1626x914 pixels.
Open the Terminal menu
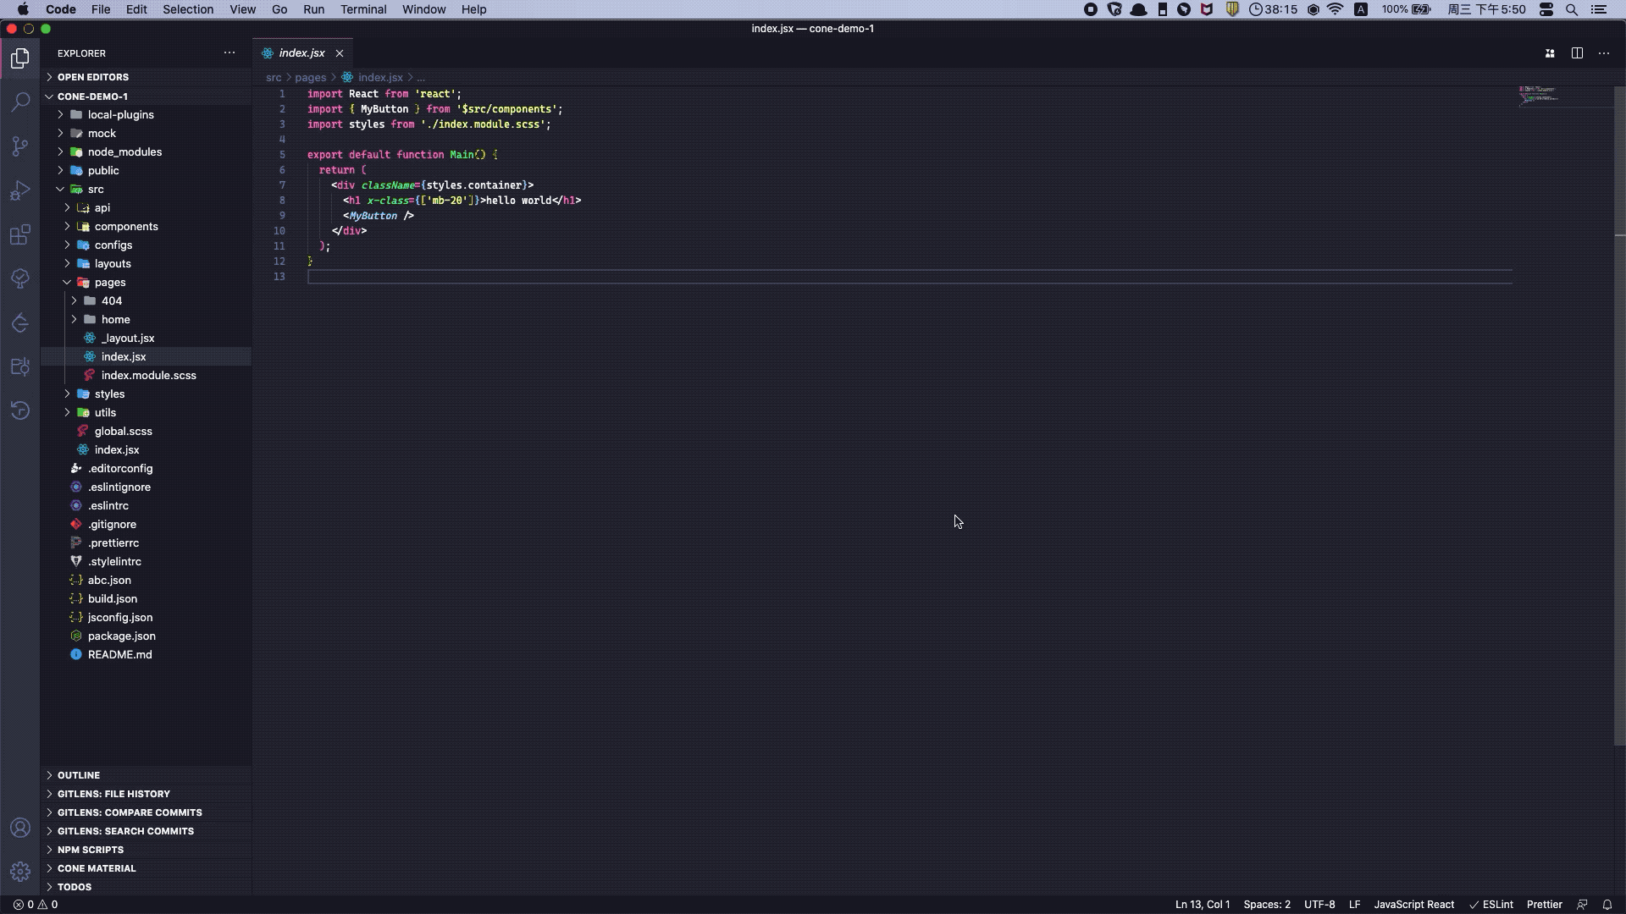(363, 9)
